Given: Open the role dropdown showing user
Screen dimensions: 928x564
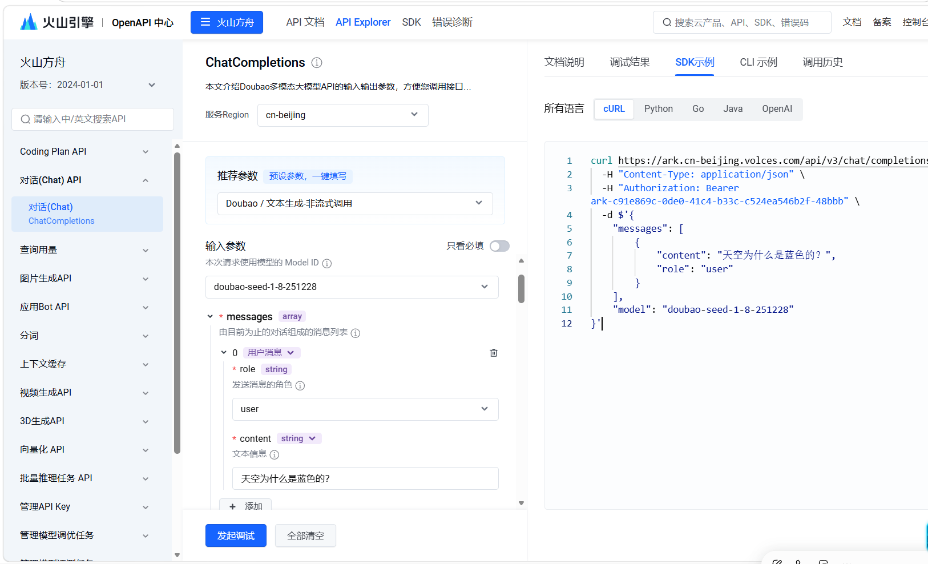Looking at the screenshot, I should coord(365,409).
